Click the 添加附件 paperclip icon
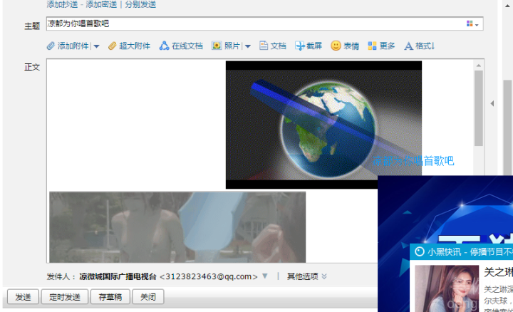Image resolution: width=513 pixels, height=312 pixels. pos(51,46)
